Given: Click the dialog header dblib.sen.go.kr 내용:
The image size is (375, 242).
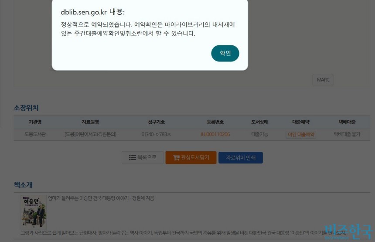Looking at the screenshot, I should click(92, 12).
